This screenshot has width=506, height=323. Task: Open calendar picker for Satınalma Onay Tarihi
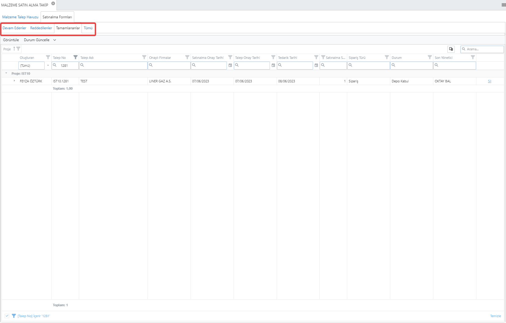coord(230,65)
